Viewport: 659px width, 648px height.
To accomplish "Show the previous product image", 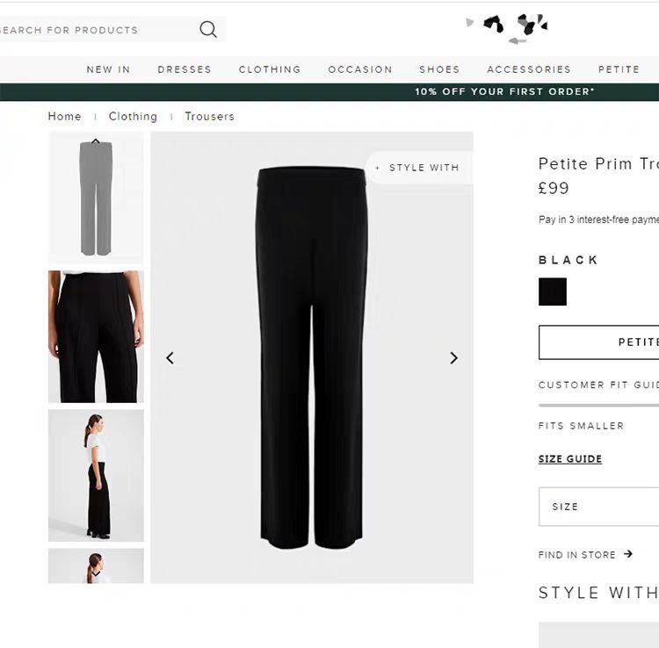I will pyautogui.click(x=170, y=358).
